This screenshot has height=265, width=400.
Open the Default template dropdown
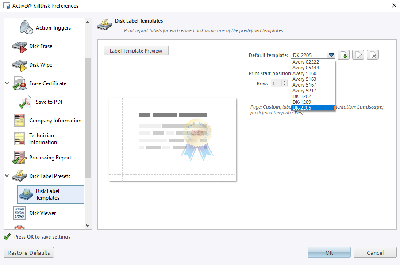click(331, 55)
